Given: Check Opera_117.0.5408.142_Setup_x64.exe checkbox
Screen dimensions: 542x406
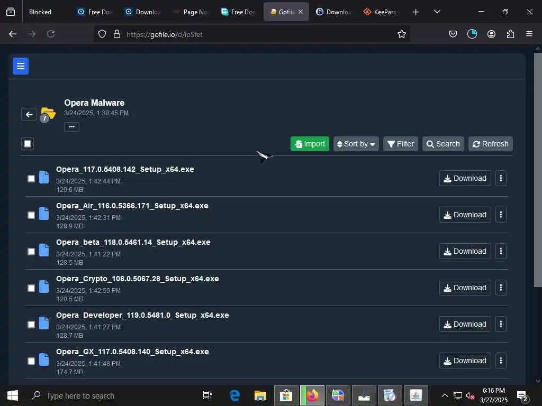Looking at the screenshot, I should (x=31, y=179).
